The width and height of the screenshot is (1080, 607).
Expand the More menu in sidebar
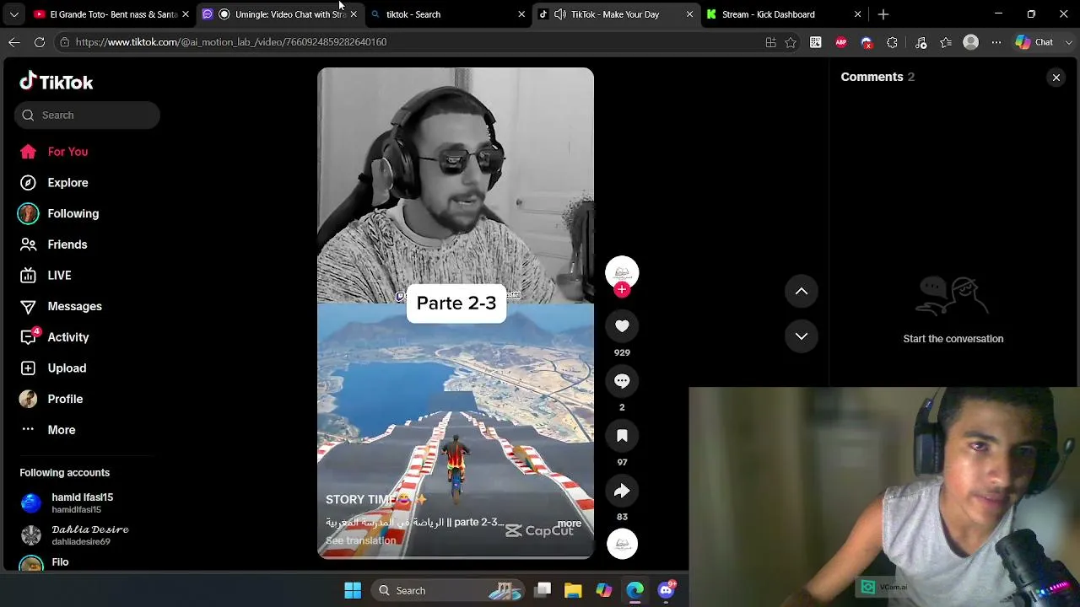[x=49, y=430]
